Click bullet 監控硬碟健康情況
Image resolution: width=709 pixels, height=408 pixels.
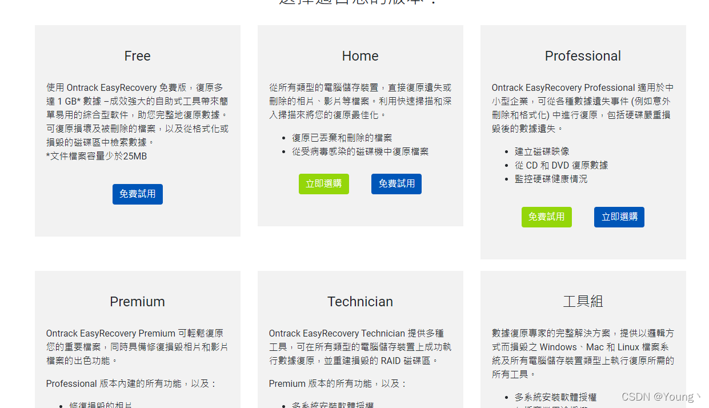tap(551, 179)
